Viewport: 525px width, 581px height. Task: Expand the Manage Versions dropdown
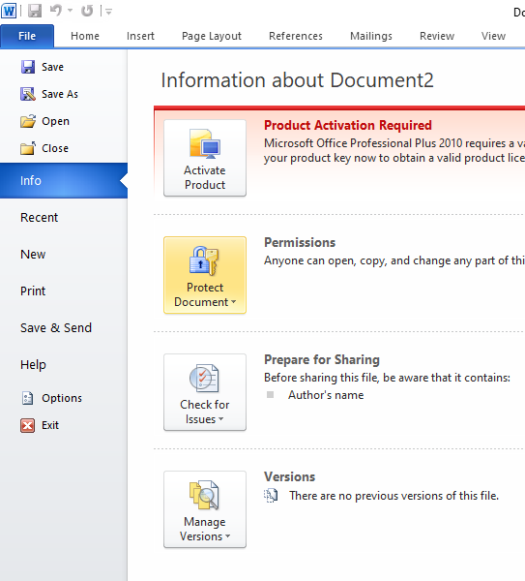tap(205, 509)
